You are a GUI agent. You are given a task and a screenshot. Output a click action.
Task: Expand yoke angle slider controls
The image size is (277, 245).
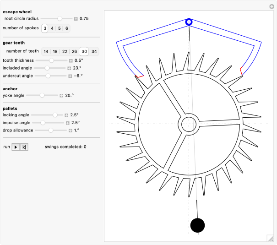pos(61,96)
